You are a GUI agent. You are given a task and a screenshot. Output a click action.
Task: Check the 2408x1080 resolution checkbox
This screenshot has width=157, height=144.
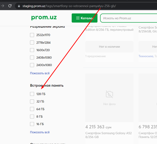coord(32,57)
